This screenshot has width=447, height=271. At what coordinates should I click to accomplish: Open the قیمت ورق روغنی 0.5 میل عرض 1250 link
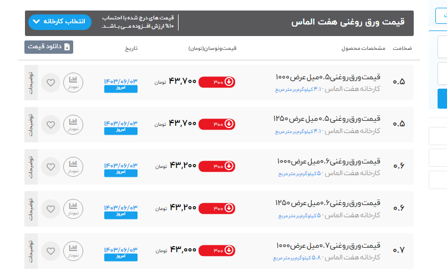(327, 119)
